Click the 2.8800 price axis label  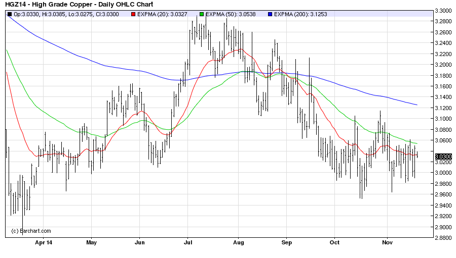tap(443, 238)
